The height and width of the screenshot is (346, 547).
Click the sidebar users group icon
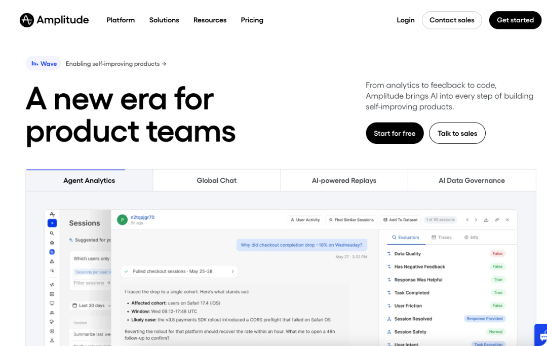tap(52, 313)
